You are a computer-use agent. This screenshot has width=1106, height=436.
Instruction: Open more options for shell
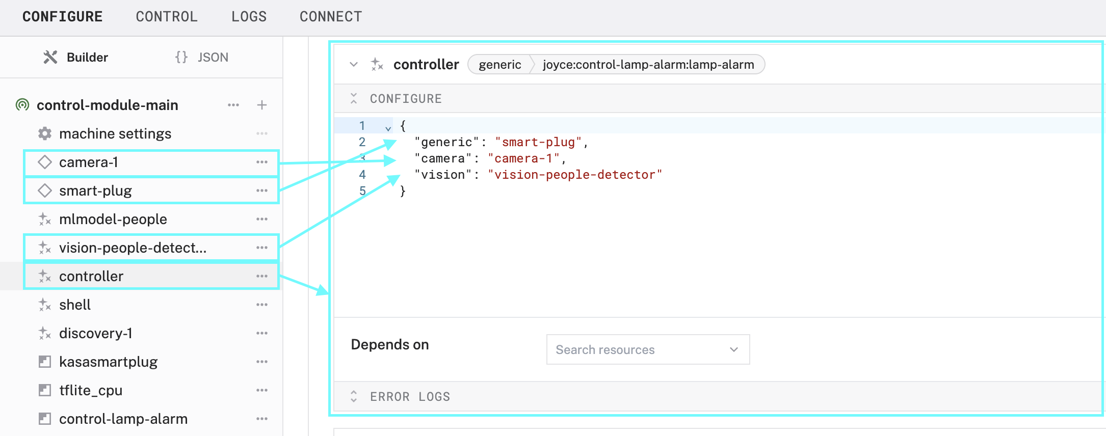(262, 305)
